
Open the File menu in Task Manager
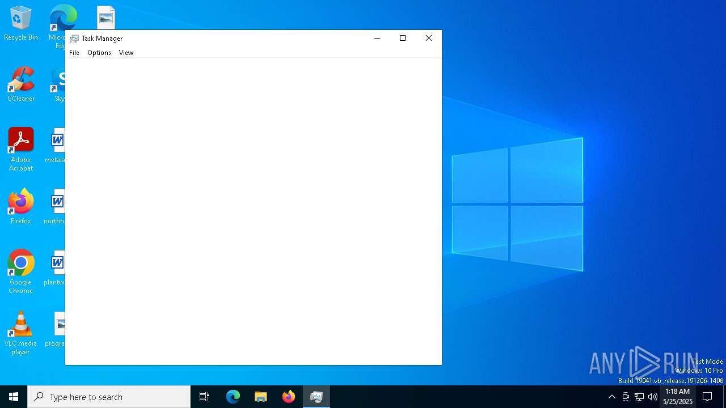[74, 53]
